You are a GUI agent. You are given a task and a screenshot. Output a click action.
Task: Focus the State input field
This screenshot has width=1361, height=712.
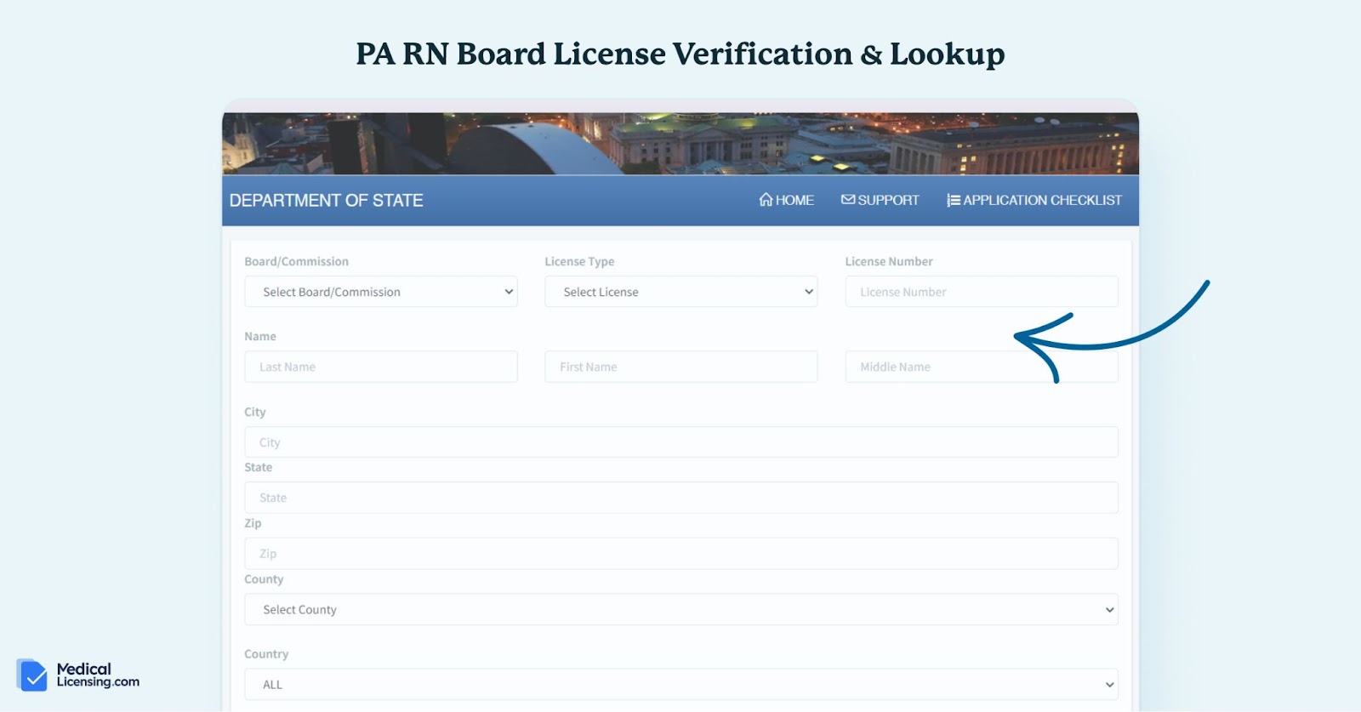tap(681, 498)
